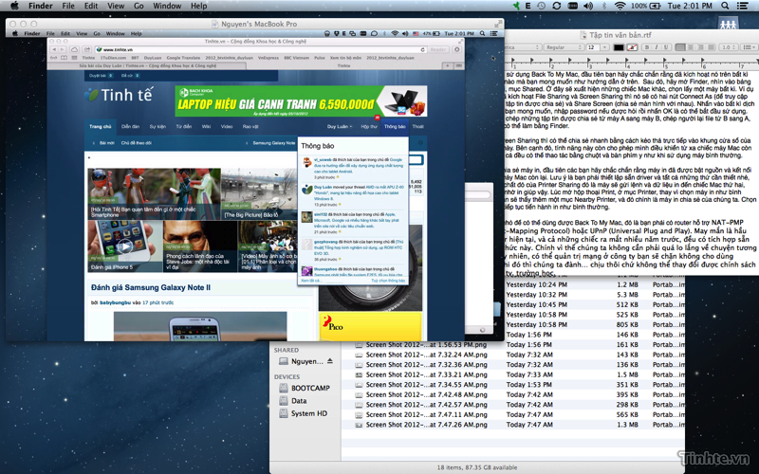Select Screen Shot 2012 at 7.47.26 AM.png file
The height and width of the screenshot is (474, 759).
point(426,425)
